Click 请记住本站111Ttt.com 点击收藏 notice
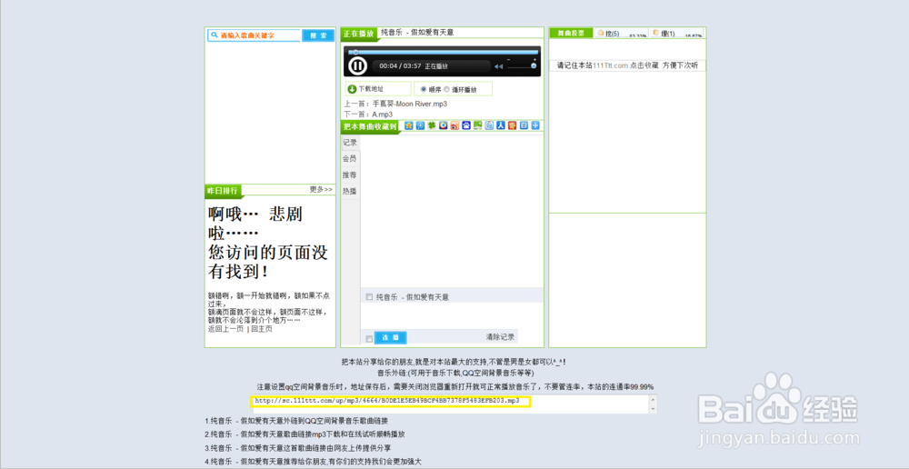The image size is (909, 469). coord(627,65)
